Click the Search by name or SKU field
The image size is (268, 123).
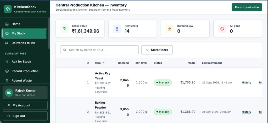[99, 50]
